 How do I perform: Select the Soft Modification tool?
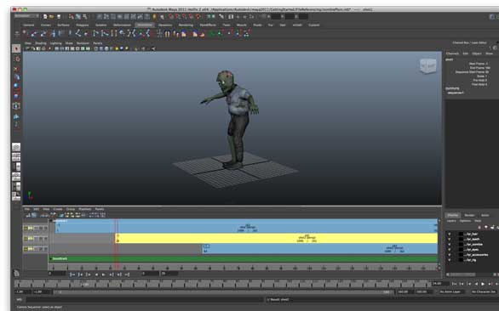(16, 116)
